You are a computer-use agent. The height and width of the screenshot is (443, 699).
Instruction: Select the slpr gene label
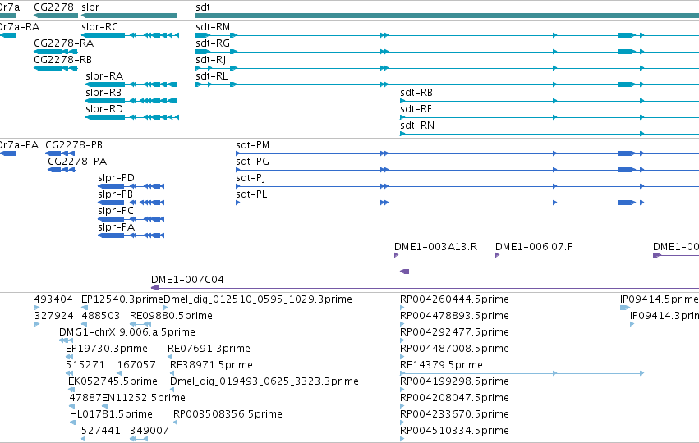point(90,7)
